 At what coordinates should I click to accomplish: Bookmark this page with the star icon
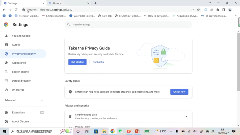tap(198, 10)
